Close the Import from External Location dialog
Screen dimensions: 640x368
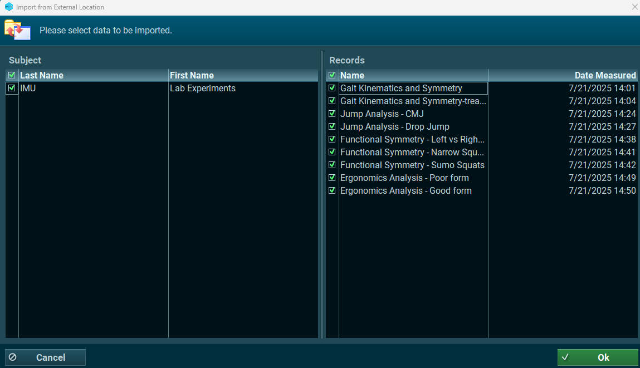pyautogui.click(x=634, y=7)
